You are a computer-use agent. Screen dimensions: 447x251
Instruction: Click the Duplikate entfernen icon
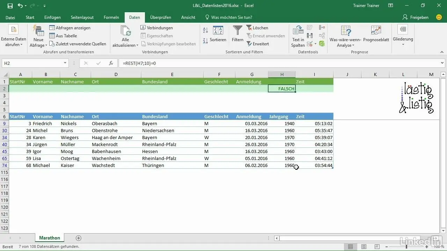310,35
